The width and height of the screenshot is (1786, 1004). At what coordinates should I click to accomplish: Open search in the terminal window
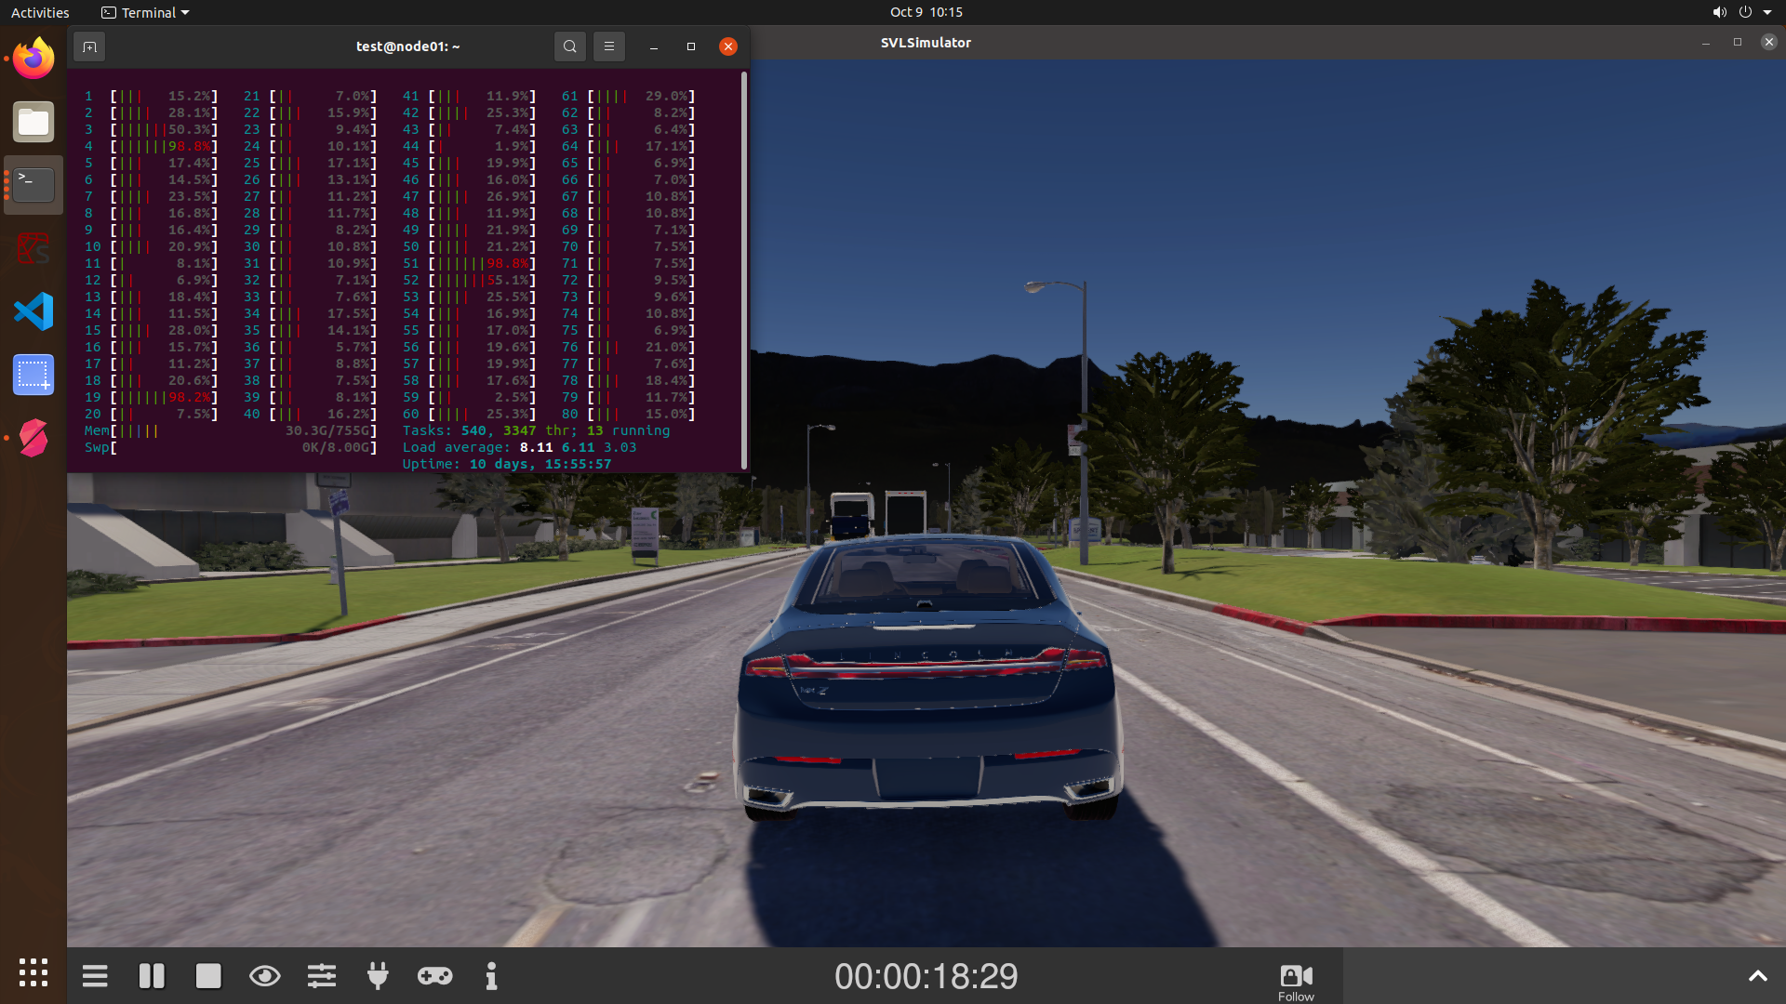[x=569, y=46]
